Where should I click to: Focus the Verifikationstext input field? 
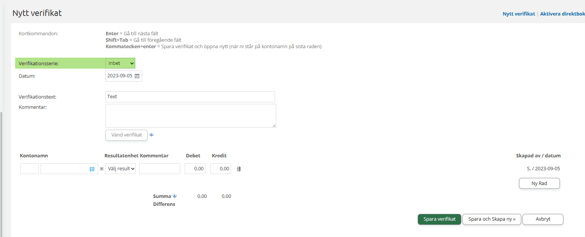(190, 97)
